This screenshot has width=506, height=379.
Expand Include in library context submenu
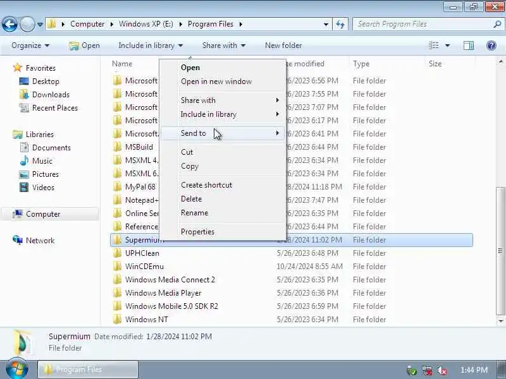pyautogui.click(x=223, y=114)
